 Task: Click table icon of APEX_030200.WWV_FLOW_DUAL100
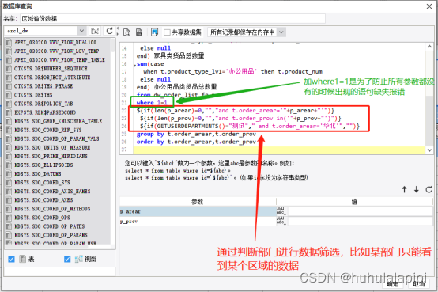click(9, 43)
